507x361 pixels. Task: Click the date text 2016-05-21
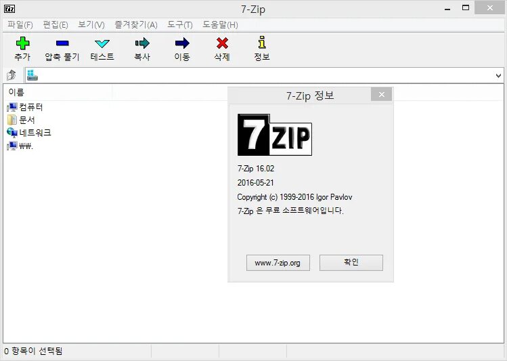click(255, 183)
